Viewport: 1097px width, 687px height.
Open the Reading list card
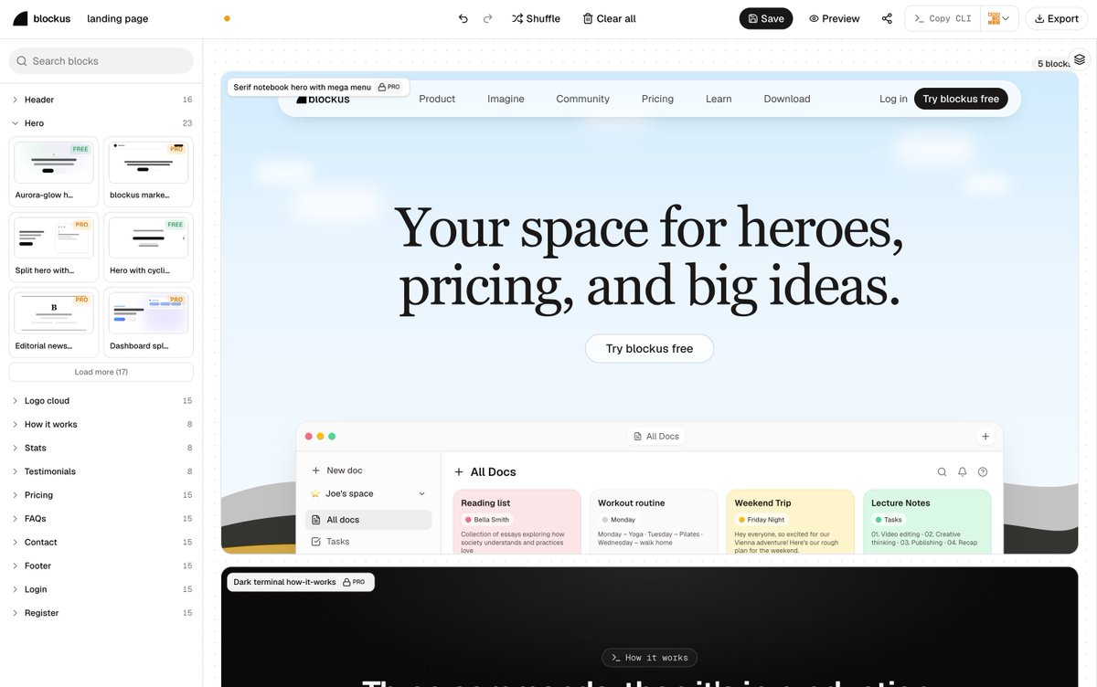coord(517,522)
